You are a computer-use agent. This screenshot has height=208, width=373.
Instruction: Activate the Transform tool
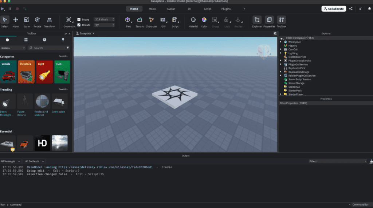[49, 22]
